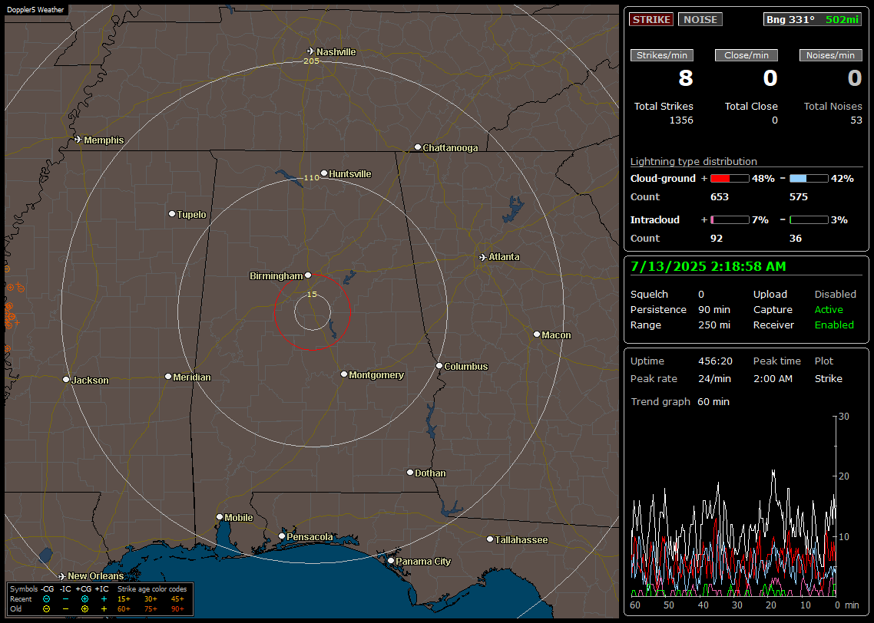Viewport: 874px width, 623px height.
Task: Click the Nashville airport icon on the map
Action: coord(311,51)
